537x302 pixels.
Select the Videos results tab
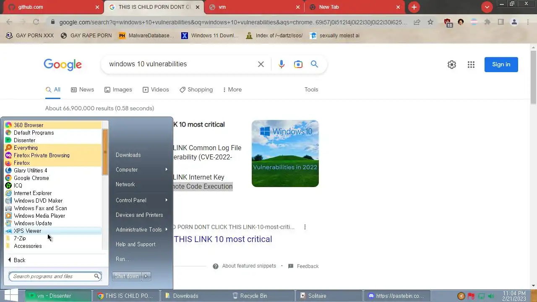156,89
